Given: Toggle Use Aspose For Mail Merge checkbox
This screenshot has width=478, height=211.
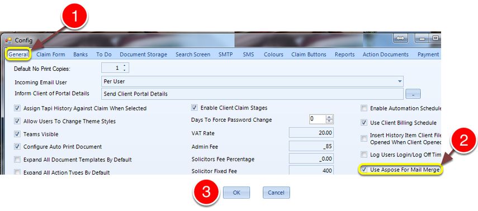Looking at the screenshot, I should click(x=364, y=169).
